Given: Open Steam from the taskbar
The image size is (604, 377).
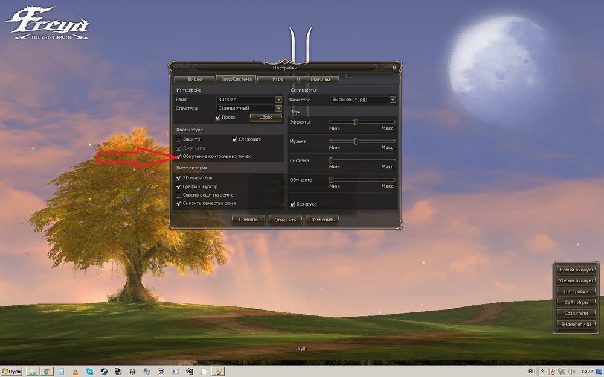Looking at the screenshot, I should (x=103, y=372).
